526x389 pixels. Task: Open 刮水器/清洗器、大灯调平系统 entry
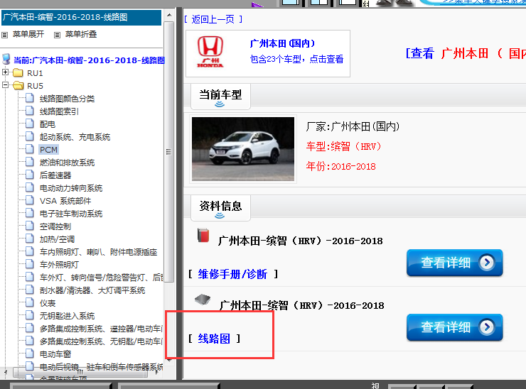pyautogui.click(x=92, y=290)
